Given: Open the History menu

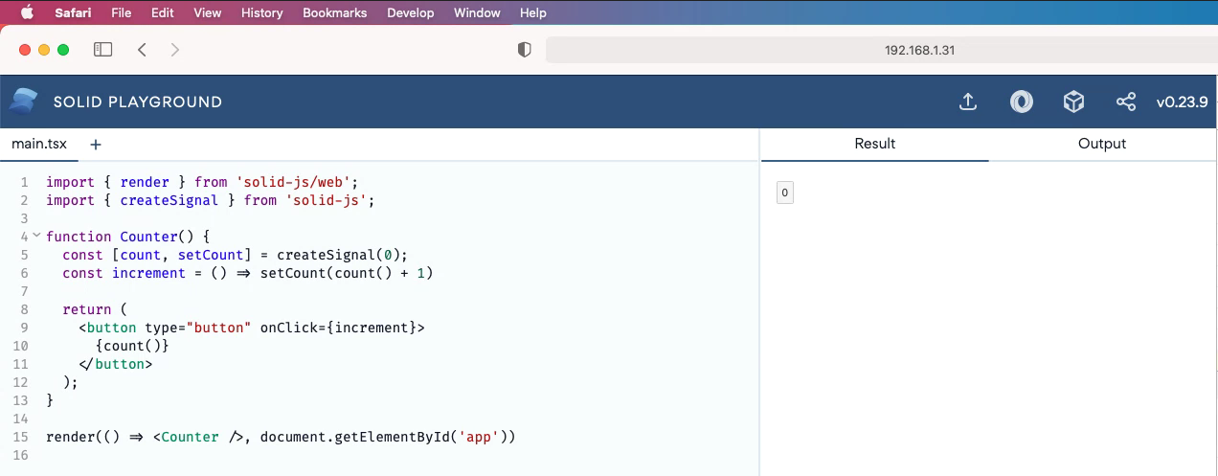Looking at the screenshot, I should [261, 12].
